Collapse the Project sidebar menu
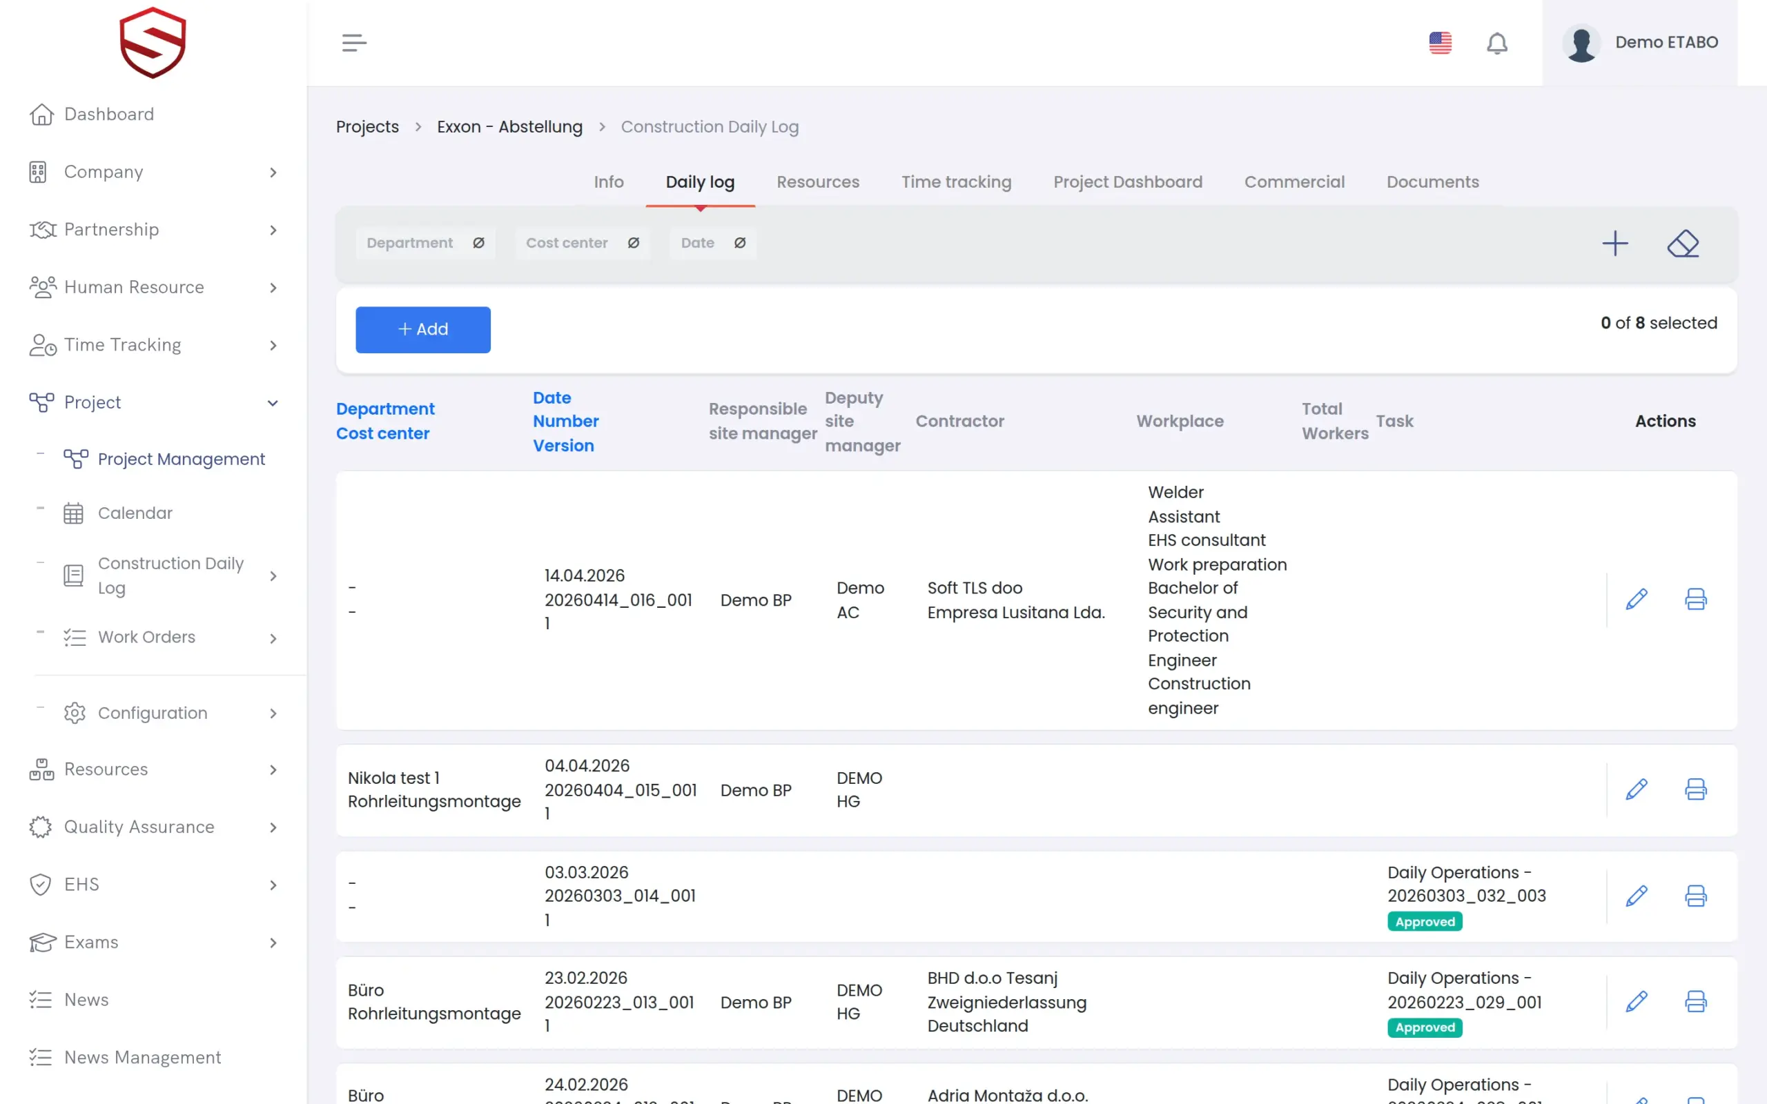This screenshot has height=1104, width=1767. click(153, 402)
